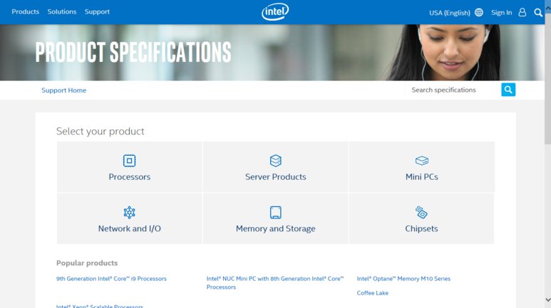
Task: Select the Chipsets label
Action: point(421,229)
